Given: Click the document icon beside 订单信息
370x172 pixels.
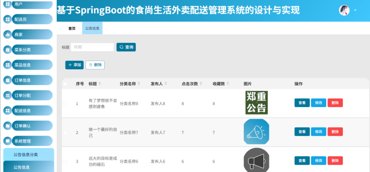Looking at the screenshot, I should [x=8, y=80].
